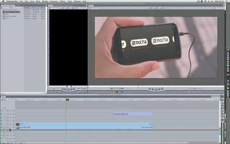Go to next edit in Viewer
The image size is (230, 144).
[74, 89]
